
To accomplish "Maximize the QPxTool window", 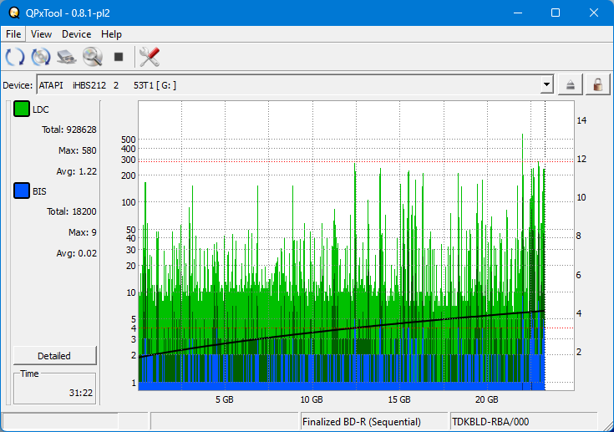I will click(x=556, y=13).
